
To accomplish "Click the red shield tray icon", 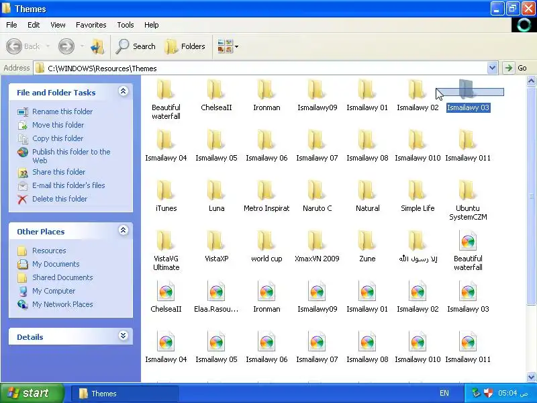I will coord(488,393).
